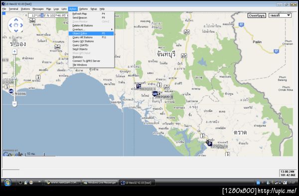Open Statistics from the Action menu

pyautogui.click(x=91, y=57)
